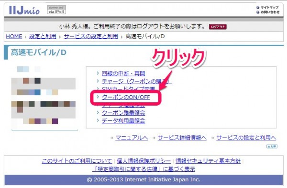Open このサイトのご利用について link
The image size is (287, 188).
coord(77,161)
